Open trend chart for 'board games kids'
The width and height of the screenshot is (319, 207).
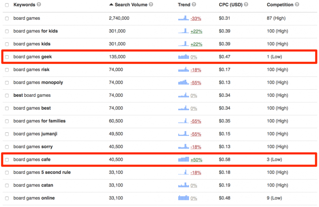pos(184,44)
